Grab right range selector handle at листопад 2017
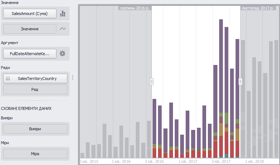The image size is (280, 165). click(x=240, y=82)
